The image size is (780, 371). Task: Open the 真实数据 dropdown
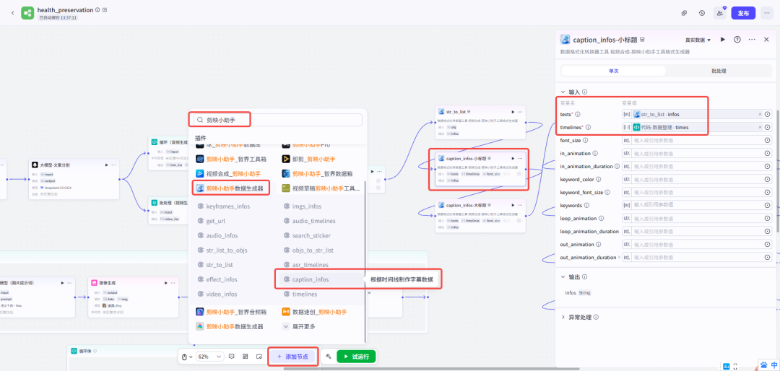point(698,40)
